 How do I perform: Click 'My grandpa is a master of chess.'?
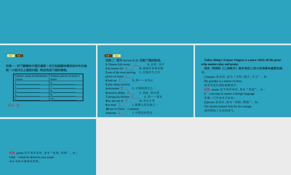pyautogui.click(x=223, y=81)
